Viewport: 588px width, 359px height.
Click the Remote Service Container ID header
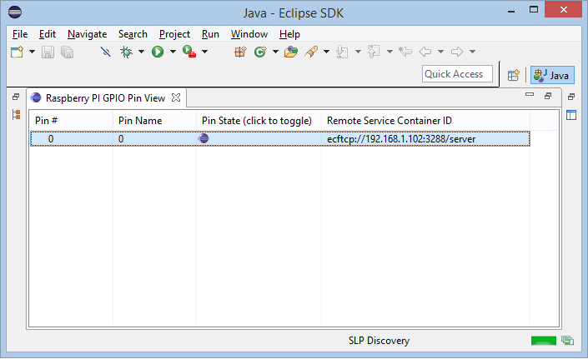click(425, 121)
